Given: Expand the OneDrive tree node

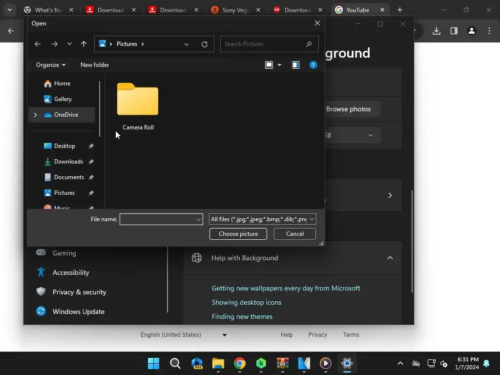Looking at the screenshot, I should 35,114.
